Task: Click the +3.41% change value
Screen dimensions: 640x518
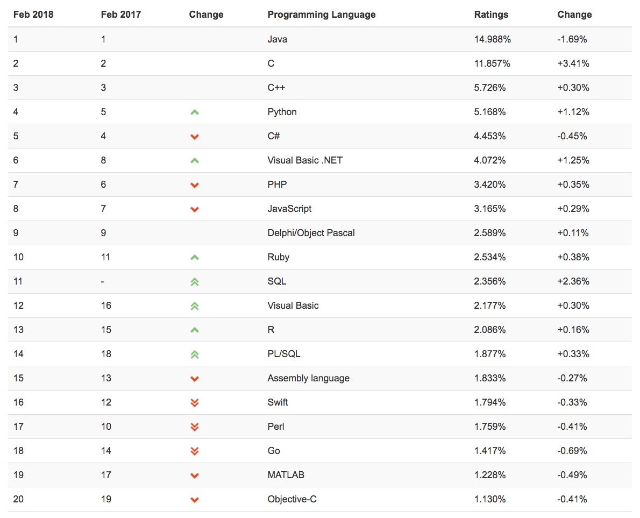Action: (x=573, y=63)
